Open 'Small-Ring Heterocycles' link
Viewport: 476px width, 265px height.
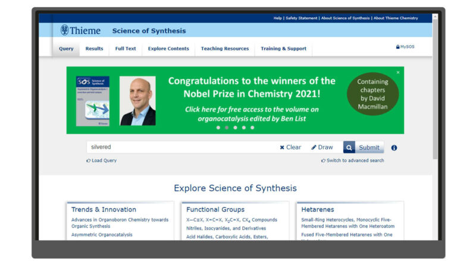(347, 223)
